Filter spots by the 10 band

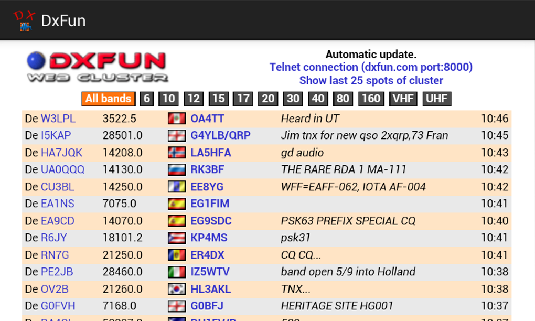[x=168, y=99]
